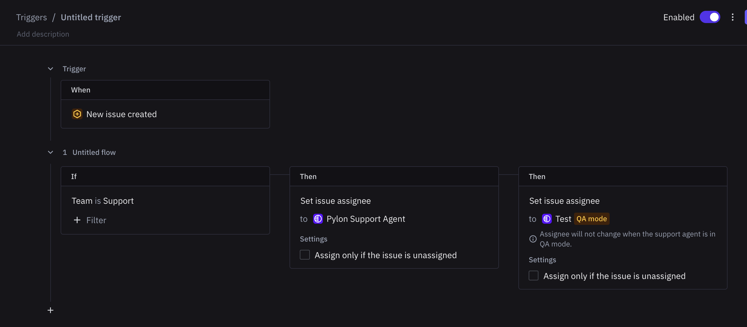Viewport: 747px width, 327px height.
Task: Click the Team is Support condition
Action: [x=103, y=201]
